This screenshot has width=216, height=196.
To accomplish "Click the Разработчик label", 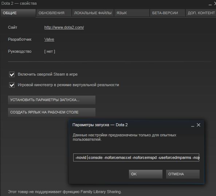I will 20,39.
